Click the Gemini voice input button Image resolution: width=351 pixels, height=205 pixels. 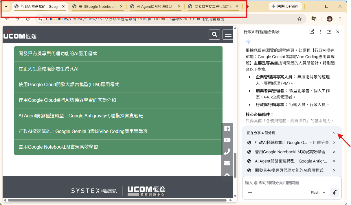(335, 193)
